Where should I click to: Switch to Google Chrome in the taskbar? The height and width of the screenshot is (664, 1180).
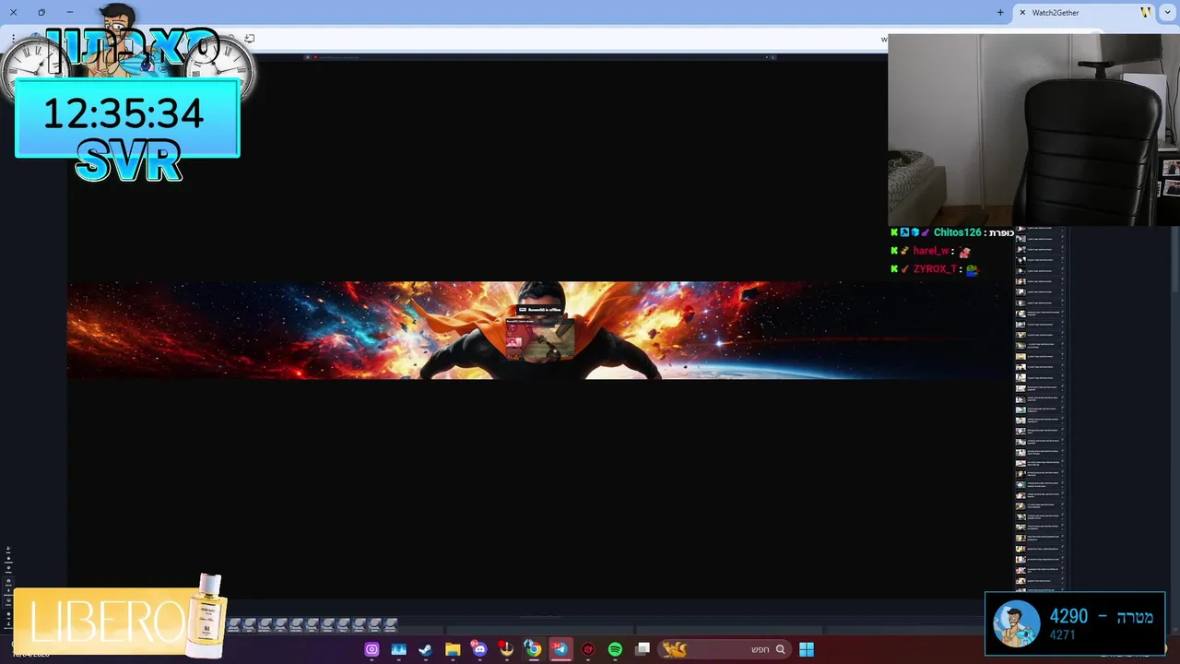533,649
